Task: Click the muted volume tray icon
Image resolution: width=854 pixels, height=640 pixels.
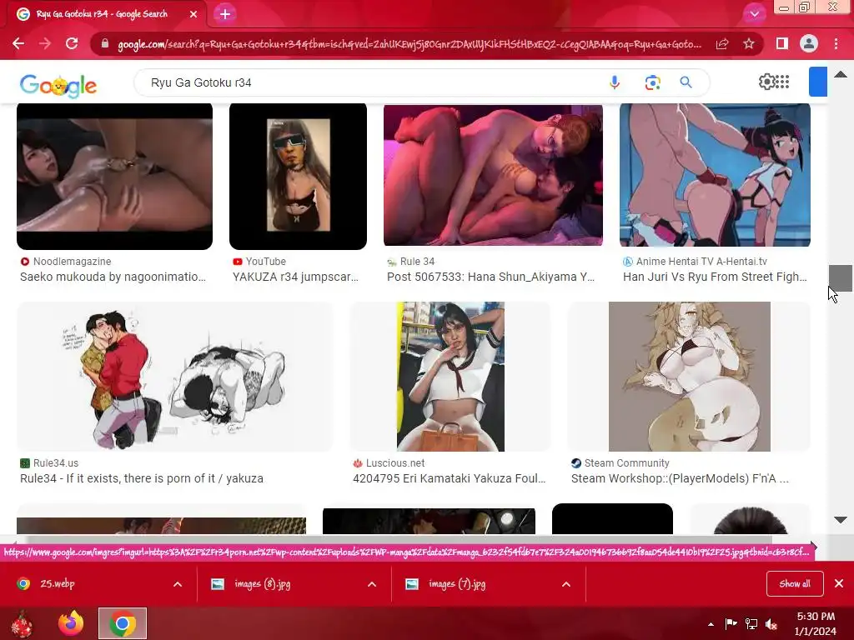Action: coord(771,623)
